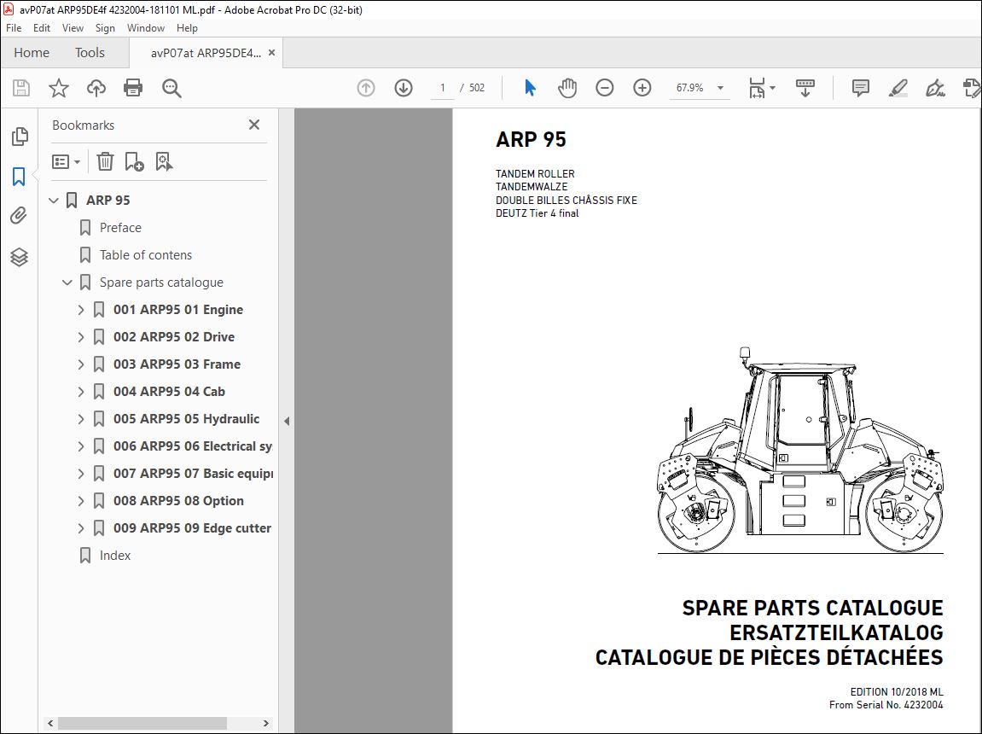Click the Spare parts catalogue bookmark label
982x734 pixels.
click(x=161, y=283)
